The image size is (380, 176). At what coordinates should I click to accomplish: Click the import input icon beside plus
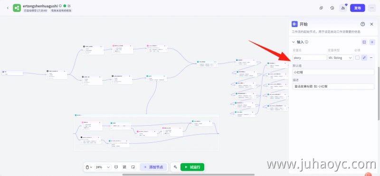[x=364, y=42]
